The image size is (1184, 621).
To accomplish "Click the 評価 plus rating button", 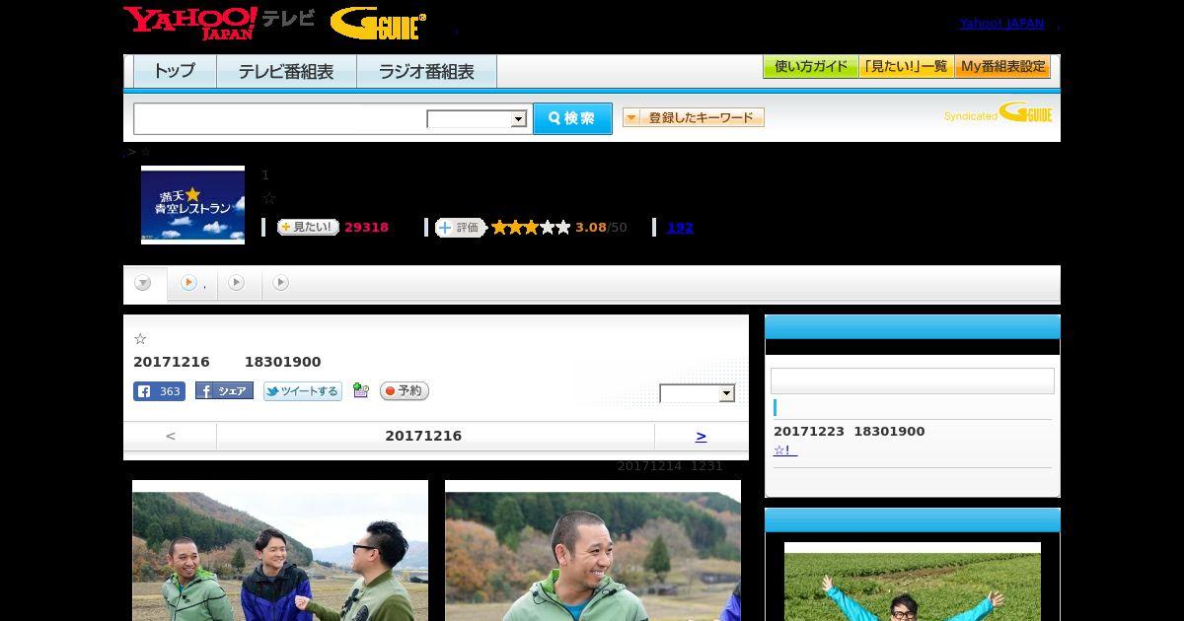I will pyautogui.click(x=460, y=228).
